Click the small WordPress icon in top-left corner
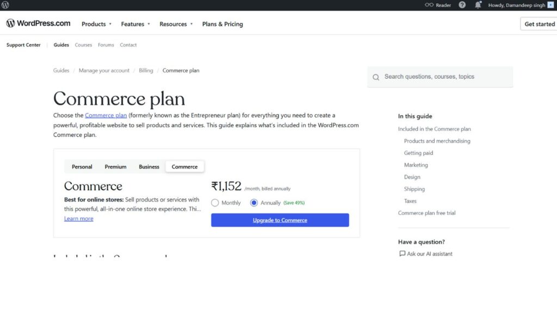 (5, 5)
